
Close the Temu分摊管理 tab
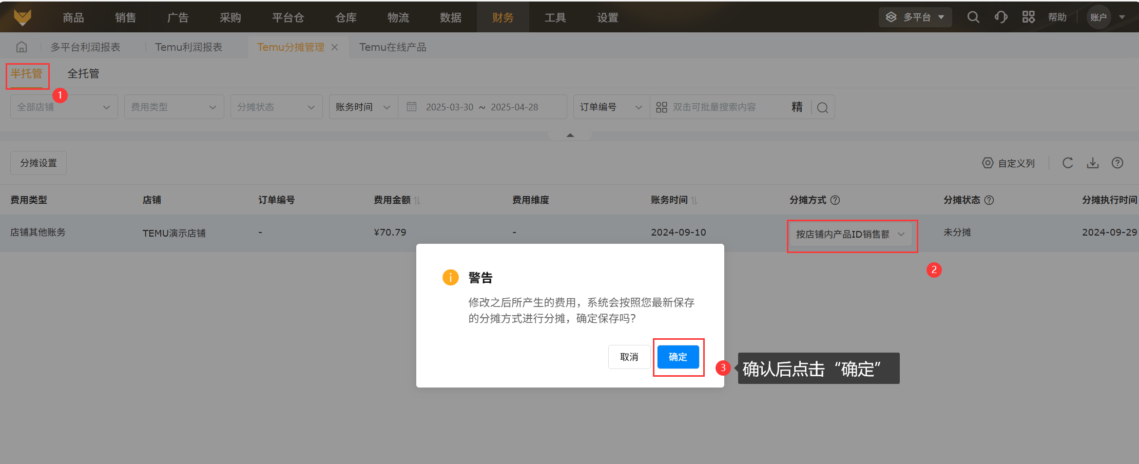click(x=335, y=47)
